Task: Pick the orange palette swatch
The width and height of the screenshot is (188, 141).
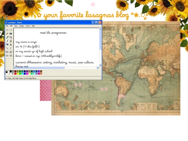Action: (x=41, y=73)
